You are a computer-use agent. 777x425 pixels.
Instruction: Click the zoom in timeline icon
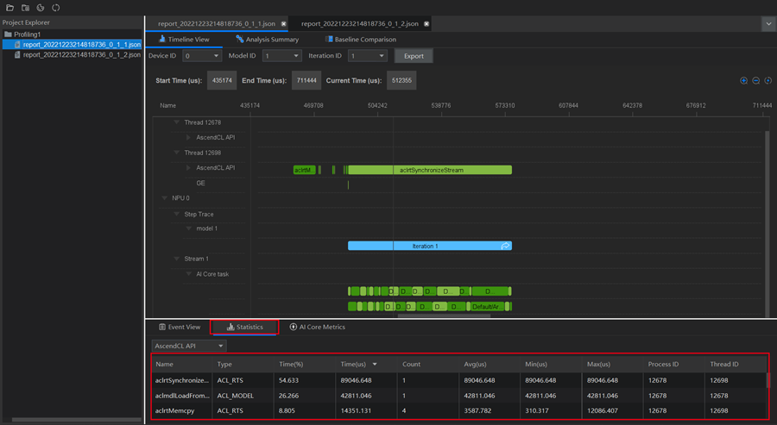click(x=743, y=80)
